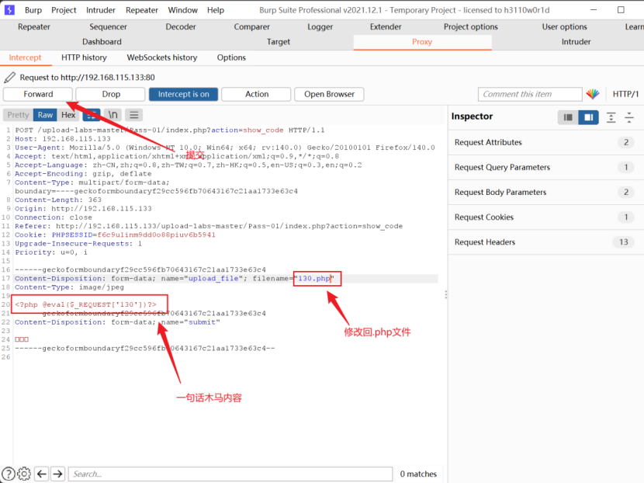The width and height of the screenshot is (644, 483).
Task: Go to next search match arrow
Action: (58, 474)
